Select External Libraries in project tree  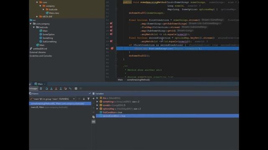38,52
